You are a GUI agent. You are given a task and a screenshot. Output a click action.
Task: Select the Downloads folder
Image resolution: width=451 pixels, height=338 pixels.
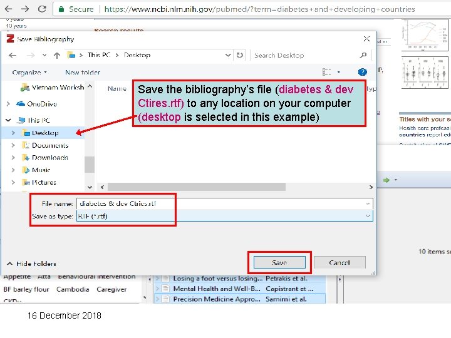pyautogui.click(x=46, y=158)
